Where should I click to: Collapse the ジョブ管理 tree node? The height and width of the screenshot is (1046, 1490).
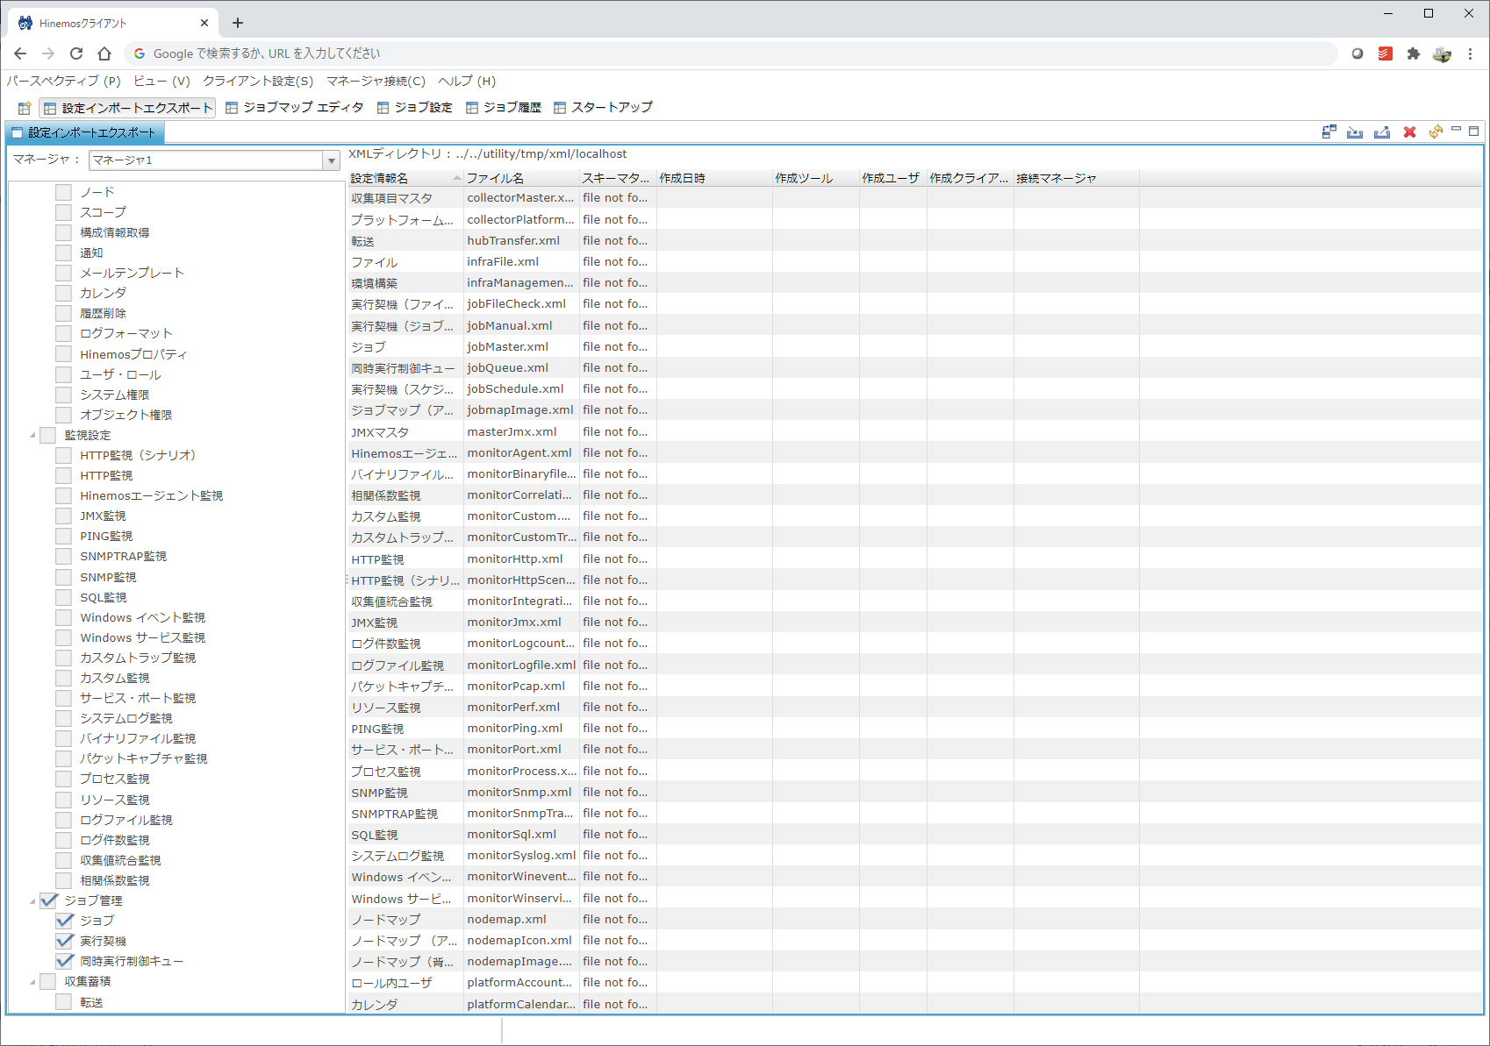pyautogui.click(x=32, y=900)
